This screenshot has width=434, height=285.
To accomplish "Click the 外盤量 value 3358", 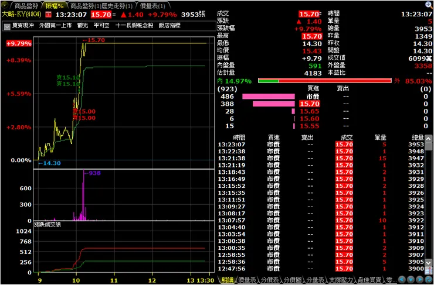I will pos(423,66).
